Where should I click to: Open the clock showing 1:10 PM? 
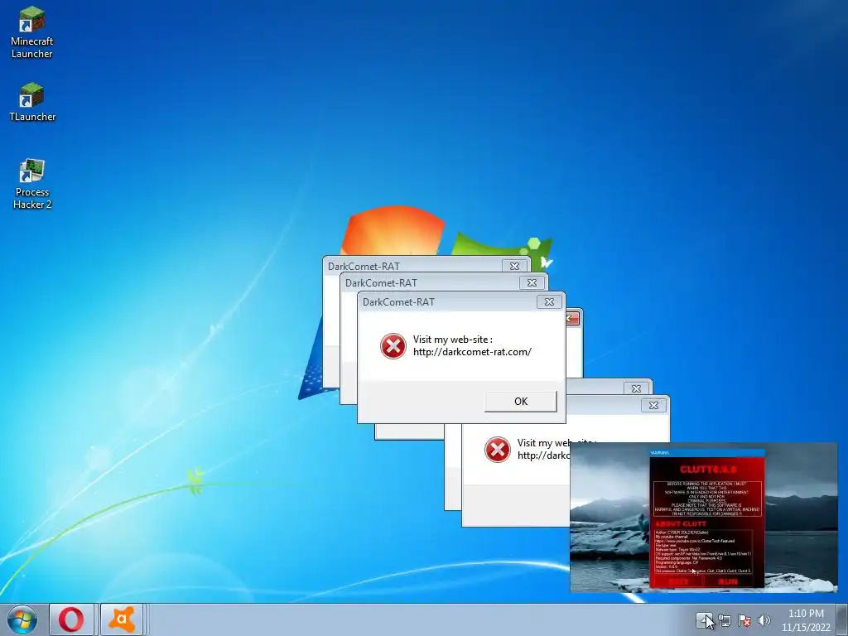click(x=806, y=619)
